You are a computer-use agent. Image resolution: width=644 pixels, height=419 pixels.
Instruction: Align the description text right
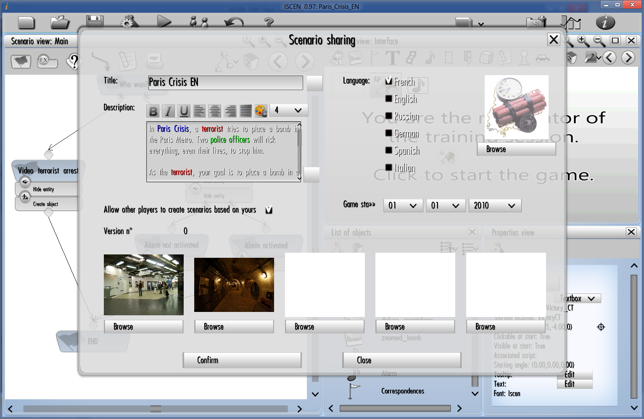click(230, 111)
